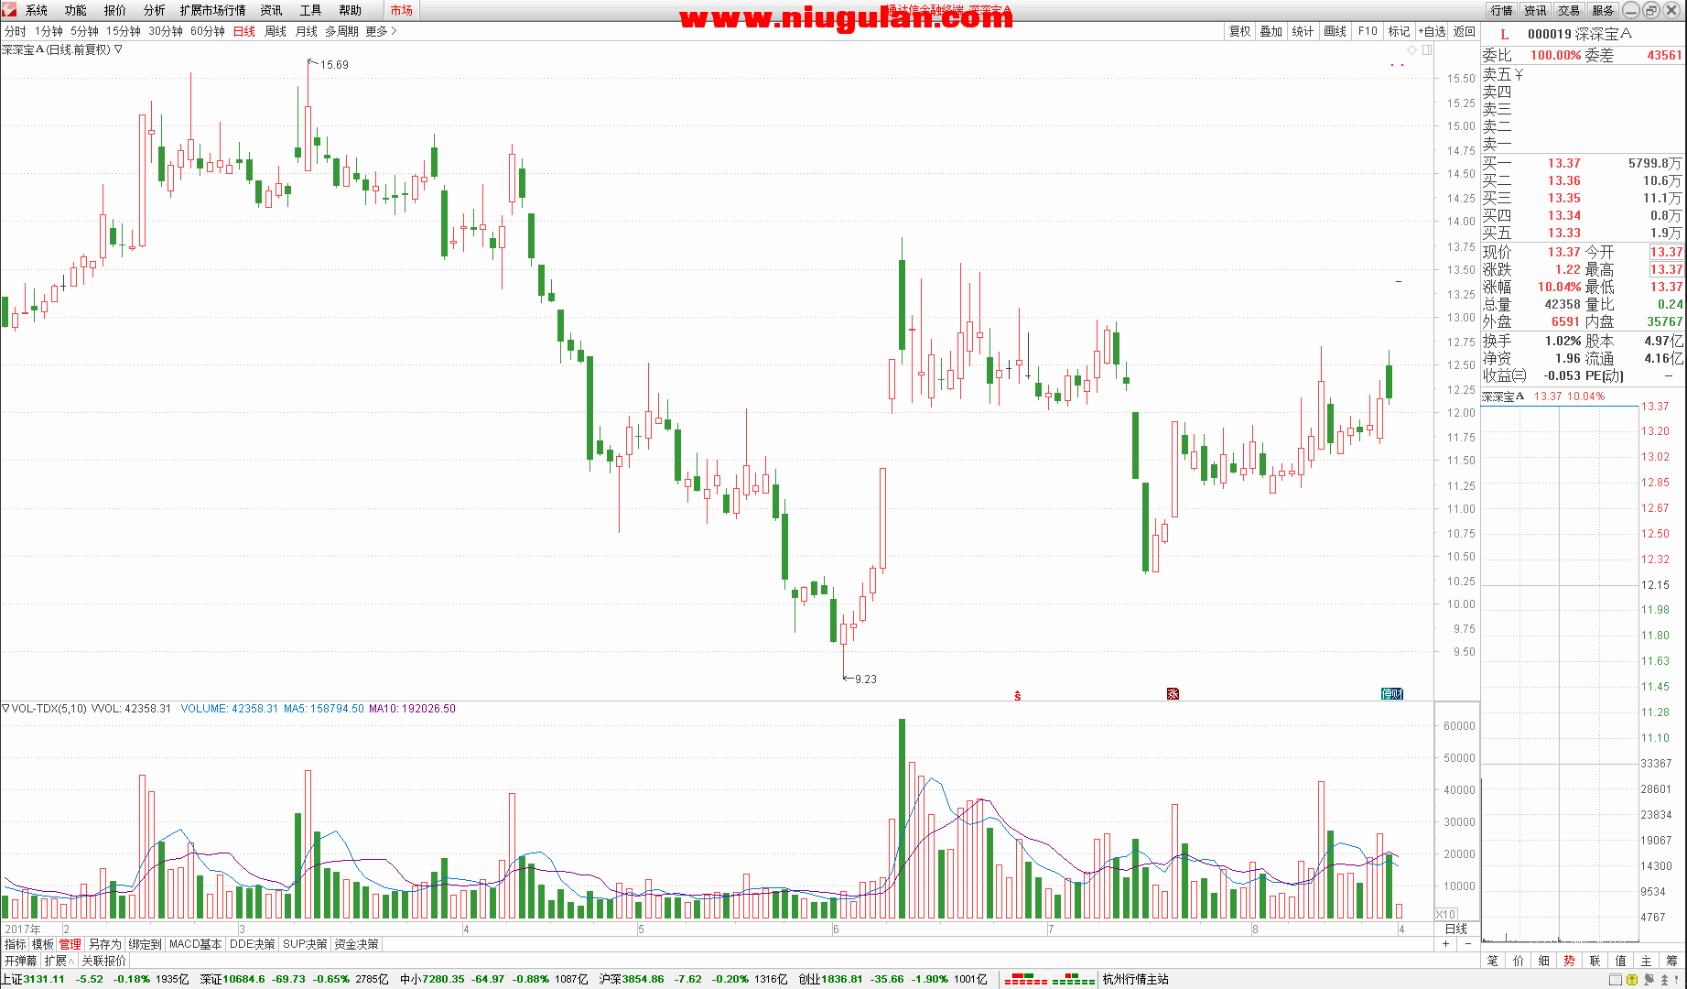Click the red L marker beside stock code

(x=1504, y=34)
